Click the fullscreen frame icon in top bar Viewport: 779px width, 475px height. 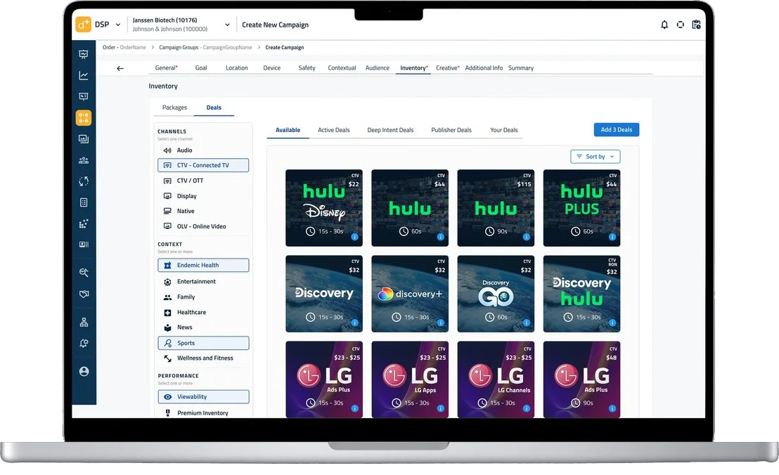pyautogui.click(x=680, y=25)
